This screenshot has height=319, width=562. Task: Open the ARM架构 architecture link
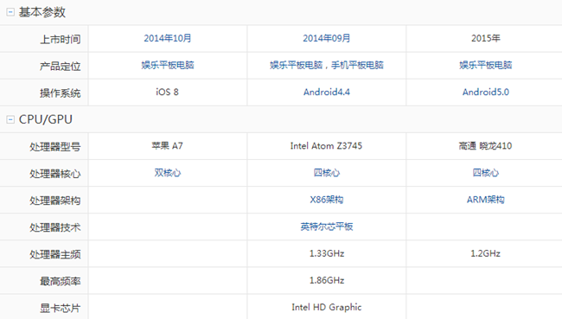point(486,200)
